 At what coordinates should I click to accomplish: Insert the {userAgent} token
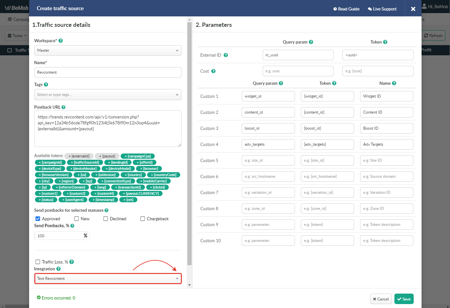[x=73, y=200]
